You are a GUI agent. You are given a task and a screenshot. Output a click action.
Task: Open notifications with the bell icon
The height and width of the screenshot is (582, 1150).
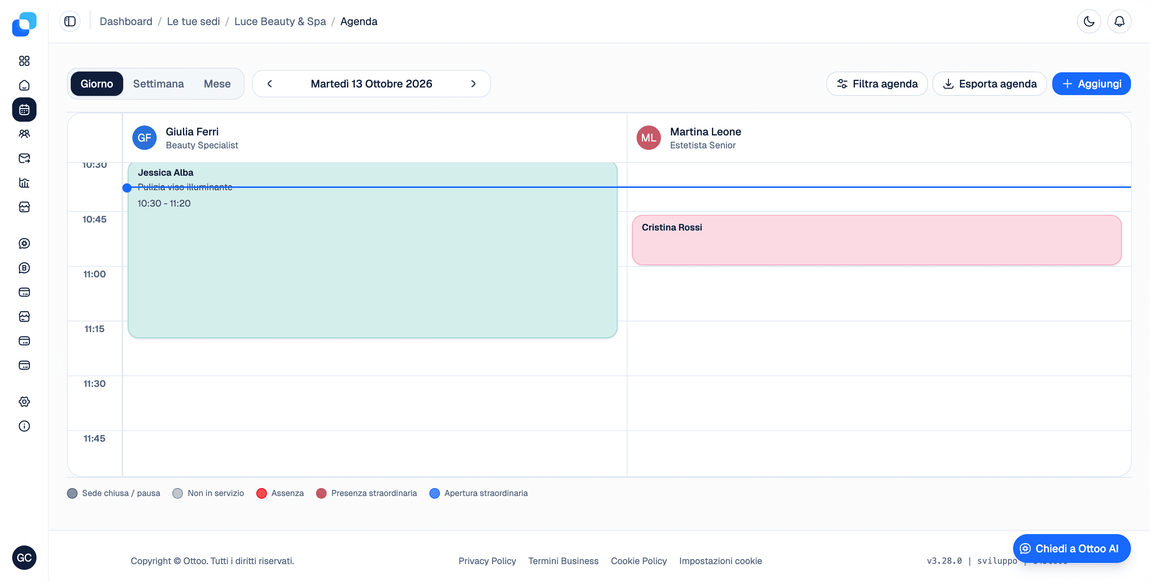(x=1119, y=21)
